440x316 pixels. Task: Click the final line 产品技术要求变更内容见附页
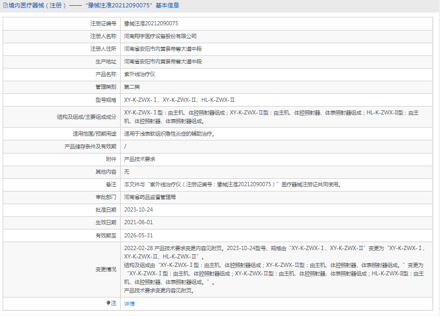pyautogui.click(x=159, y=291)
